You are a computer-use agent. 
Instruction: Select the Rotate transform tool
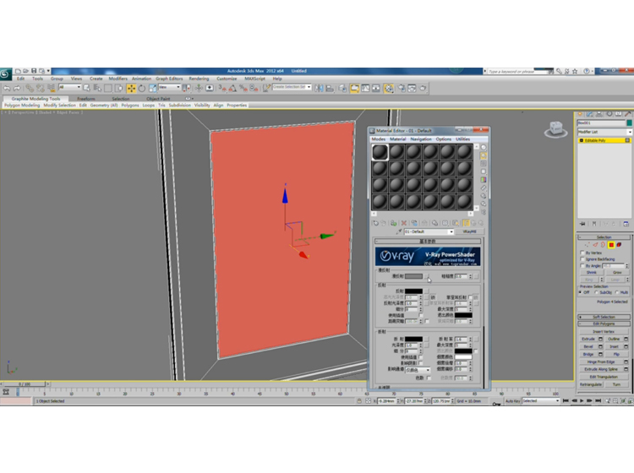[141, 88]
